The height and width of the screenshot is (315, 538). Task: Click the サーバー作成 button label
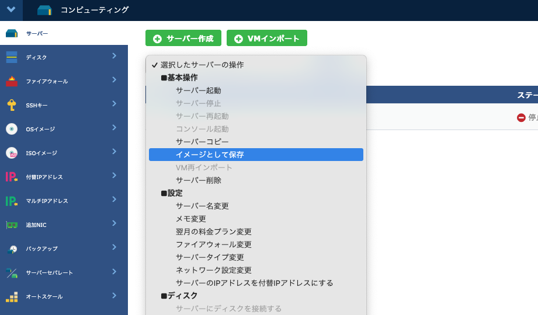(190, 38)
